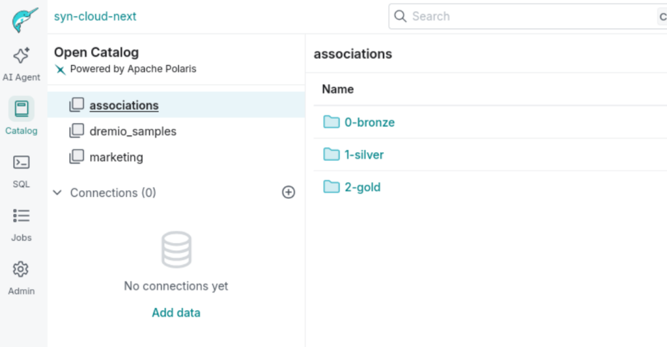Open the 2-gold folder link

(x=362, y=187)
